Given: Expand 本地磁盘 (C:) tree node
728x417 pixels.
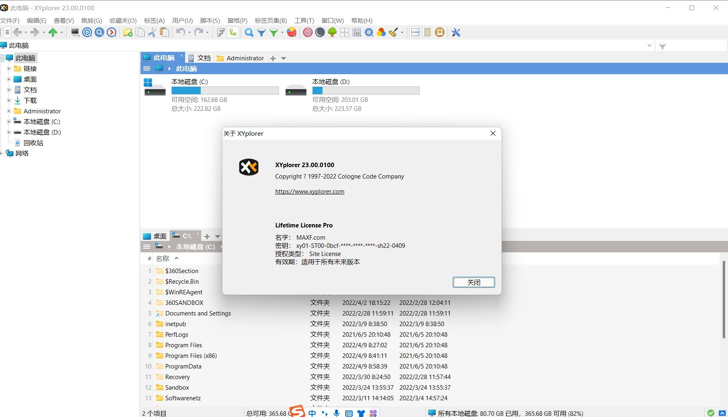Looking at the screenshot, I should [9, 121].
